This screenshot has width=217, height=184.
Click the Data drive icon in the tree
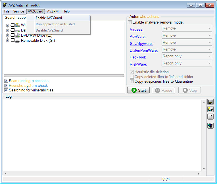click(17, 31)
